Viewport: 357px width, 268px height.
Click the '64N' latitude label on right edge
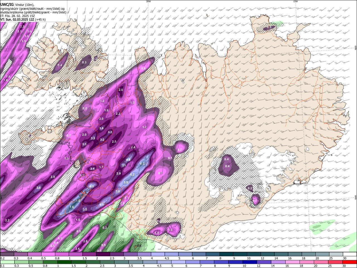pyautogui.click(x=356, y=198)
